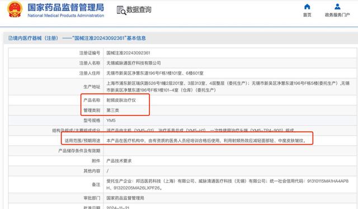Select model value YM5
358x209 pixels.
tap(111, 120)
